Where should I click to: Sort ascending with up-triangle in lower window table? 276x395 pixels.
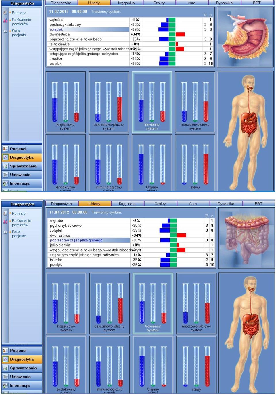(212, 216)
